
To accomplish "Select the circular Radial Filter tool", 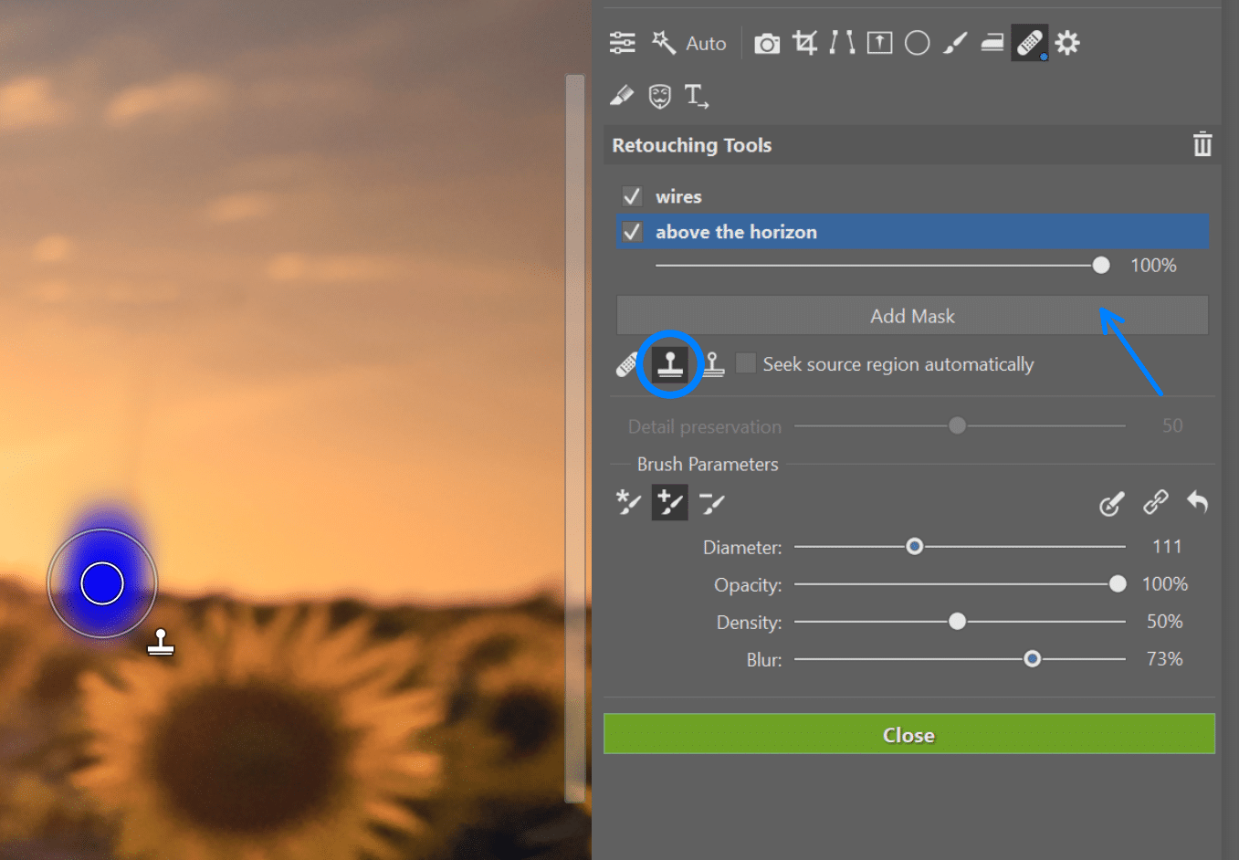I will [917, 43].
